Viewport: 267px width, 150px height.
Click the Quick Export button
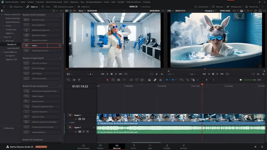[202, 6]
